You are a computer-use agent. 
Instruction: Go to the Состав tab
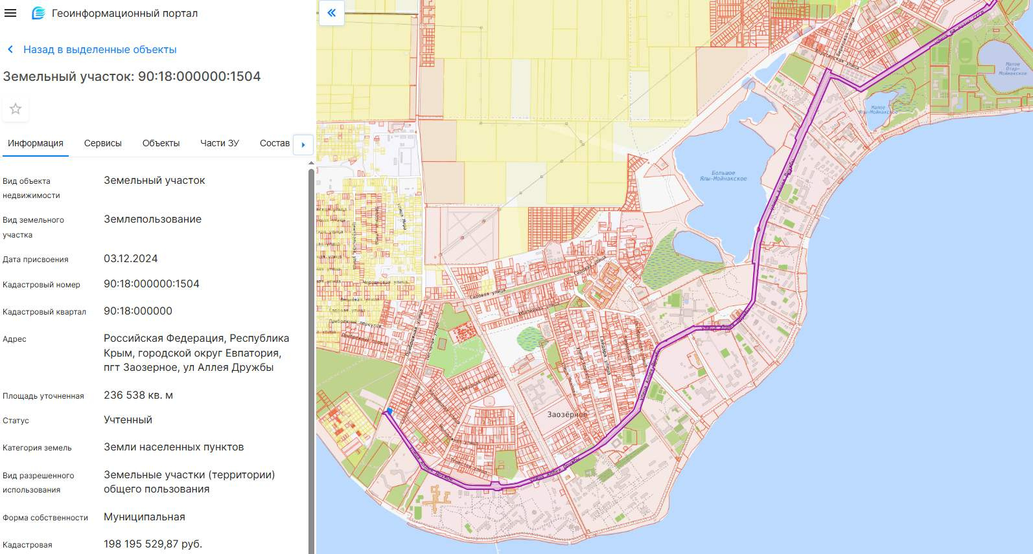coord(274,143)
